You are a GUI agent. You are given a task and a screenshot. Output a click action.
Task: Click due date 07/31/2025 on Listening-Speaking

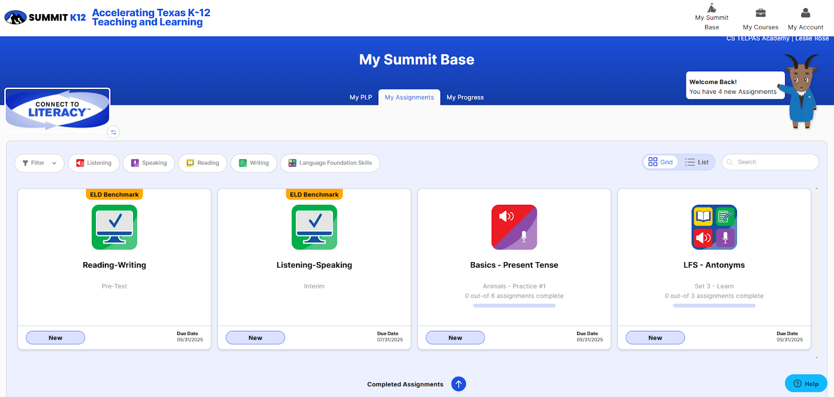point(390,340)
